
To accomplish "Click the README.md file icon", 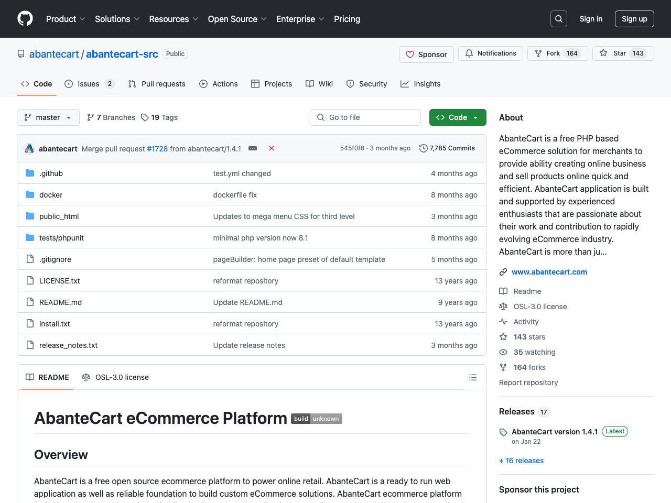I will pos(30,302).
